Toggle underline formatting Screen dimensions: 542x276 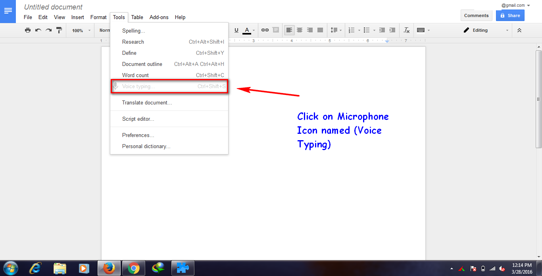(x=236, y=30)
